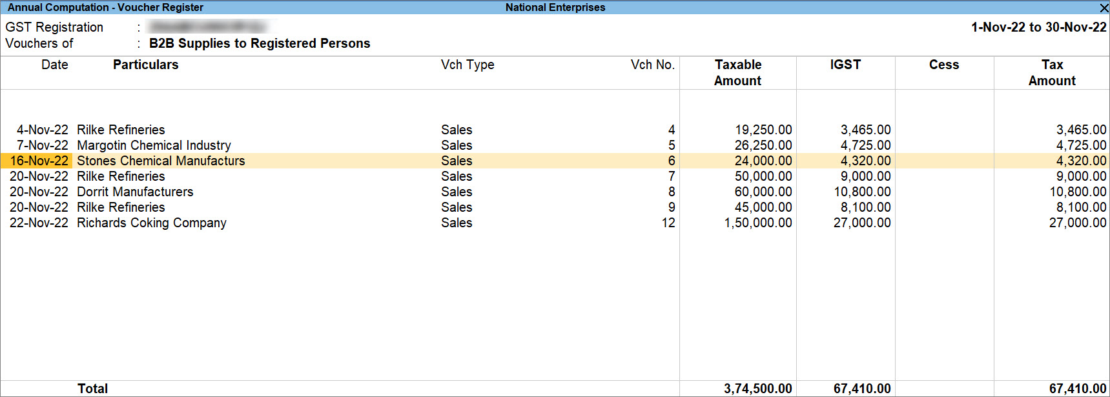Screen dimensions: 1110x397
Task: Click total IGST 67,410.00
Action: pos(862,389)
